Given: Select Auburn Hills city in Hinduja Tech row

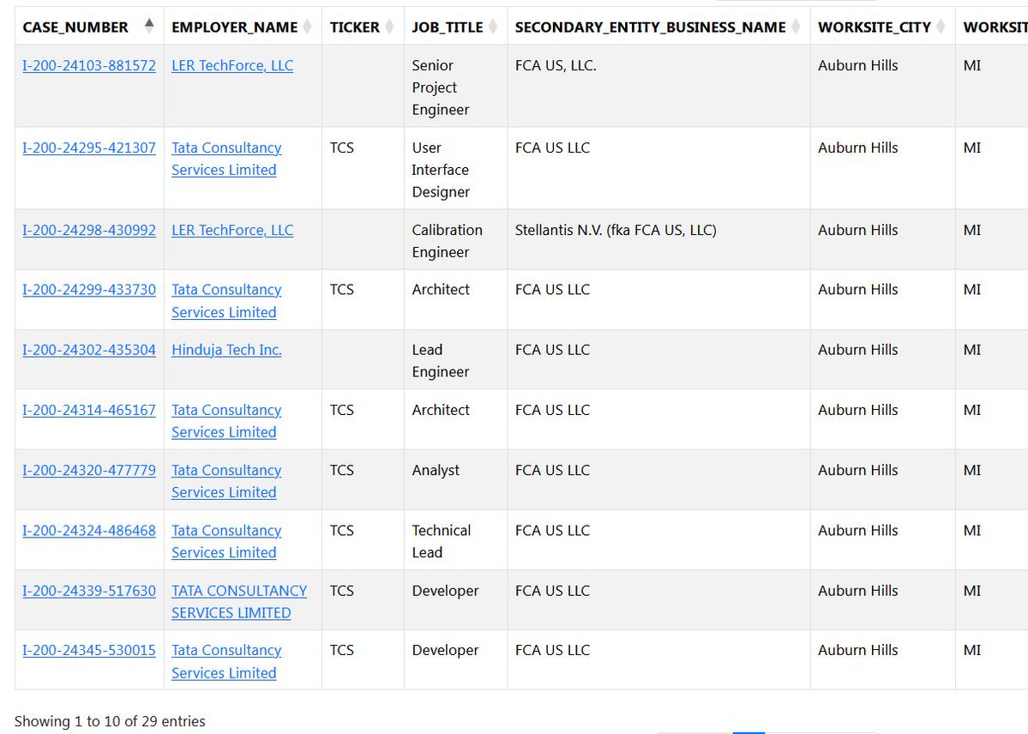Looking at the screenshot, I should pos(857,350).
